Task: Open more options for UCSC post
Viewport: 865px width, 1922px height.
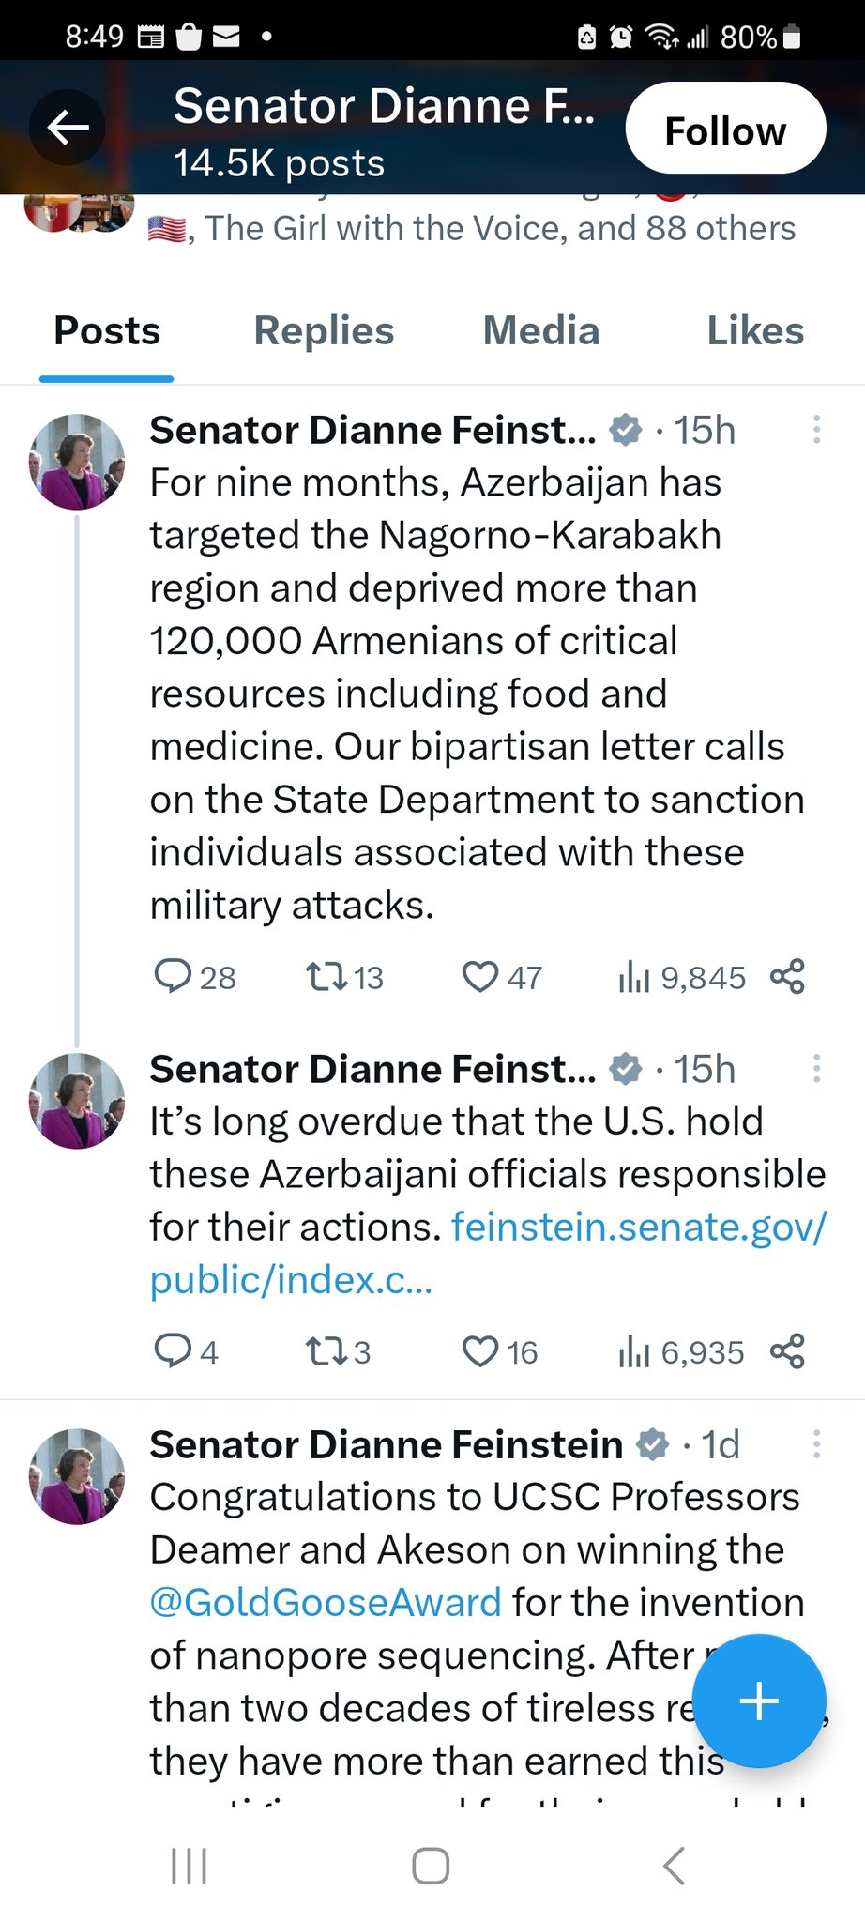Action: pos(816,1444)
